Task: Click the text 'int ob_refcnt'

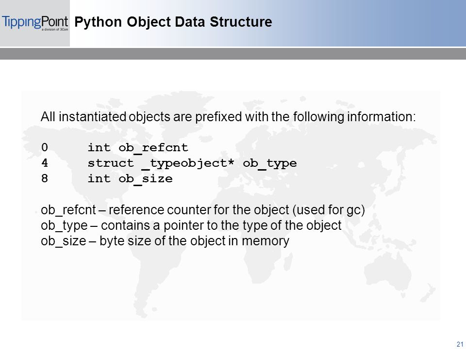Action: (138, 148)
